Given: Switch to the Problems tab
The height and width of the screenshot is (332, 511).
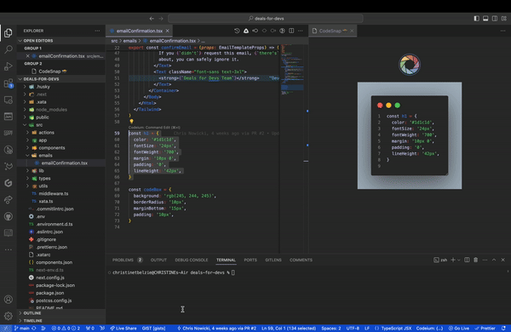Looking at the screenshot, I should coord(127,260).
